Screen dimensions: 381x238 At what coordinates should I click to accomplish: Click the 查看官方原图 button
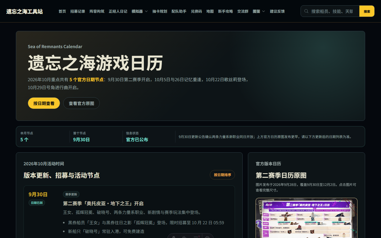(x=81, y=103)
